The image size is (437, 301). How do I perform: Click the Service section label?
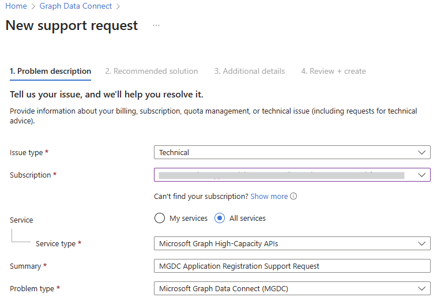coord(21,220)
